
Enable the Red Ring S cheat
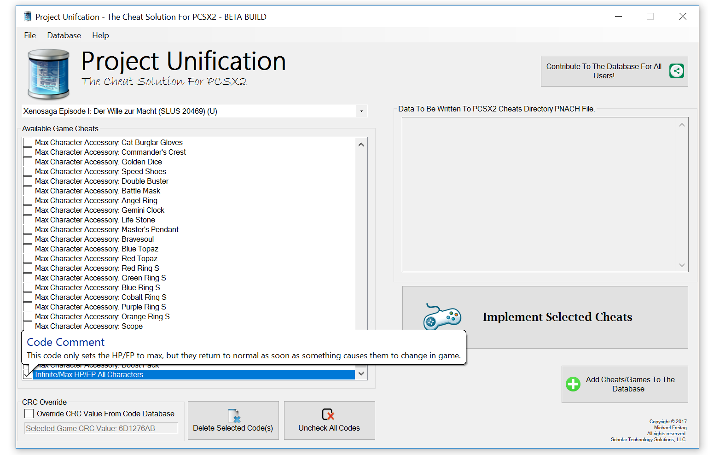[x=28, y=268]
